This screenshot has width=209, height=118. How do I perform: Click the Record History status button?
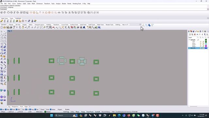(106, 112)
